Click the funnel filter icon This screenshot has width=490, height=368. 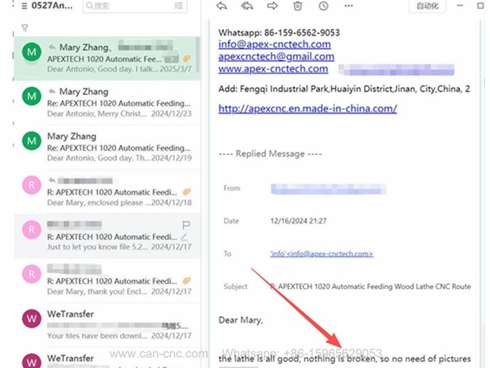(25, 28)
